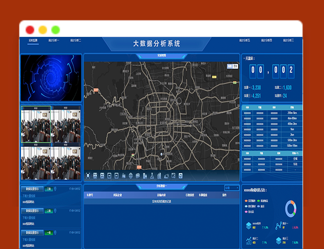Click the donut chart in the ratio panel
The image size is (324, 249).
click(291, 209)
